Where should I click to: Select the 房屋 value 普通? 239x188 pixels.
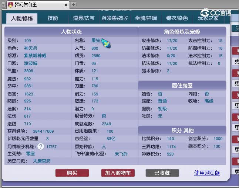[x=162, y=101]
